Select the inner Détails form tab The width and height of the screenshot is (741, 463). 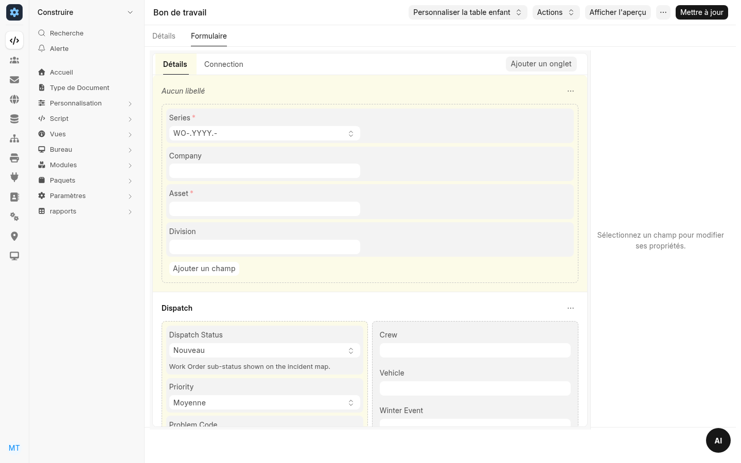(x=175, y=64)
